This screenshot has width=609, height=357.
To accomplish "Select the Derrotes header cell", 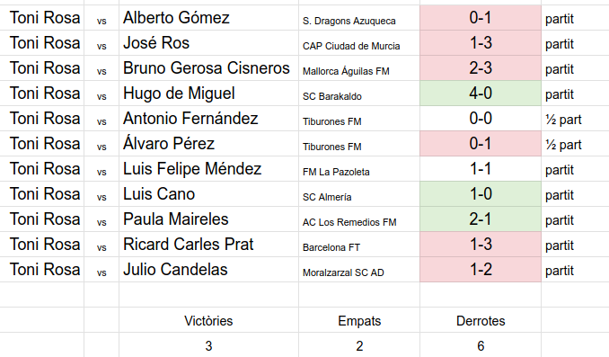I will pos(481,320).
